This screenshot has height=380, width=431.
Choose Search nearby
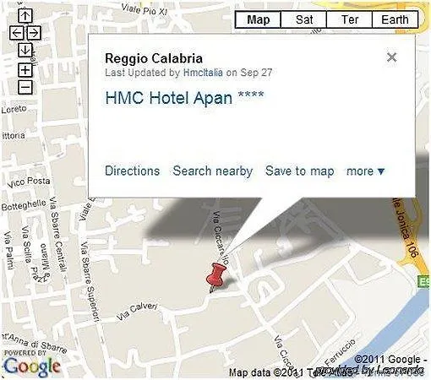coord(213,171)
